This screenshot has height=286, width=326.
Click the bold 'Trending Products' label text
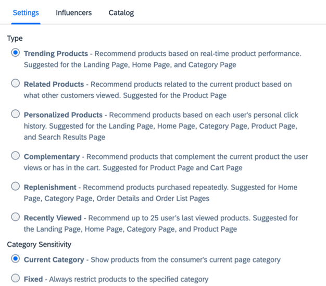point(56,54)
